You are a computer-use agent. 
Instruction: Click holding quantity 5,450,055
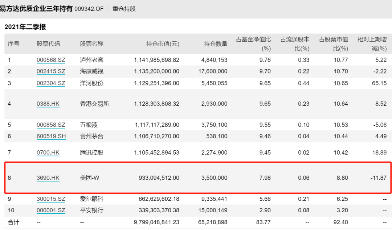tap(215, 83)
